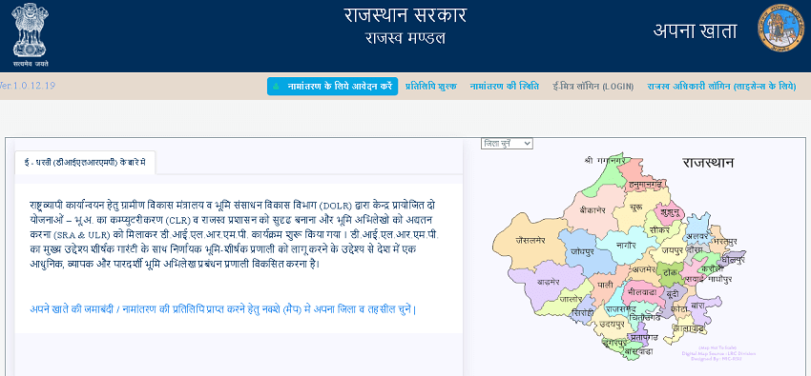811x376 pixels.
Task: Select अलवर district on the map
Action: (697, 236)
